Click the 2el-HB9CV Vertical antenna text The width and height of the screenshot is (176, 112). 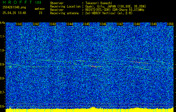coord(109,13)
